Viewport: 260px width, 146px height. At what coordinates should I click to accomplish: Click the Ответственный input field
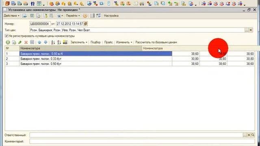click(136, 135)
